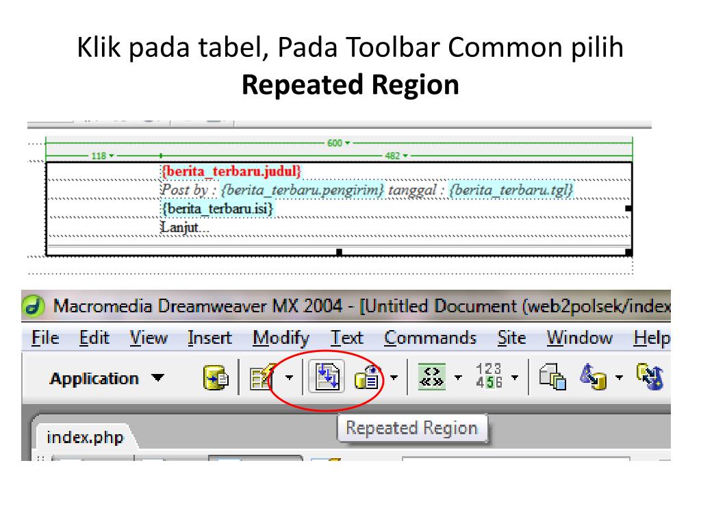
Task: Expand the Recordset Paging dropdown arrow
Action: pos(458,377)
